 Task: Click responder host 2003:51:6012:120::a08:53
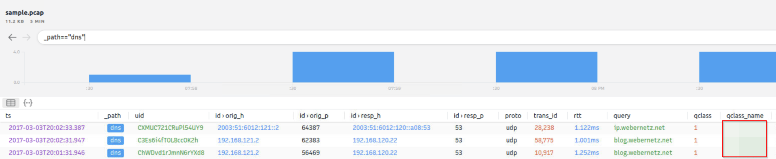pos(392,128)
